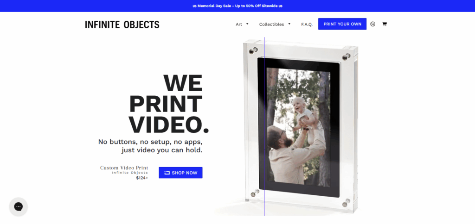Open the search icon in header

372,24
